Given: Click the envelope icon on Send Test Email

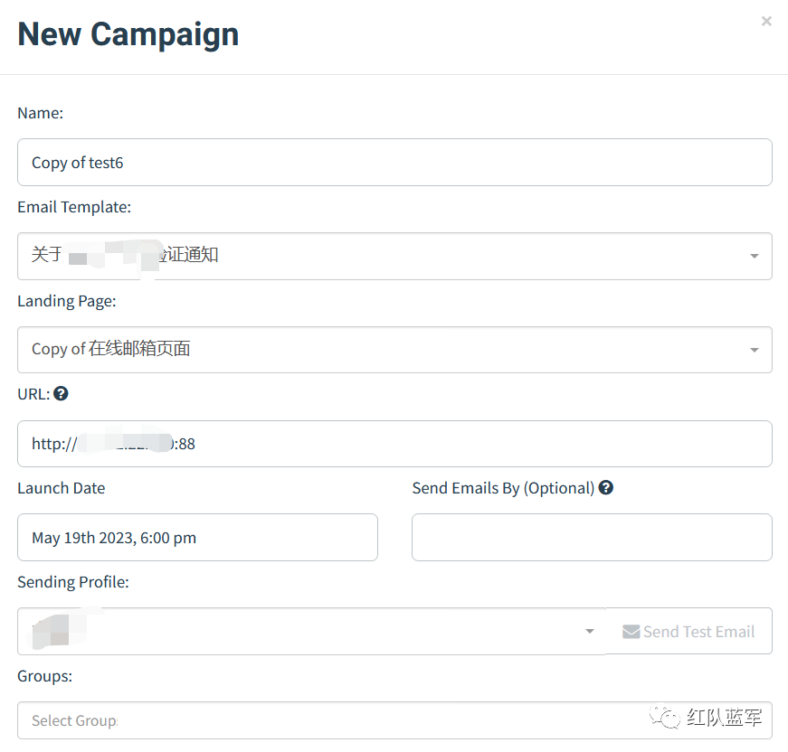Looking at the screenshot, I should pos(631,632).
